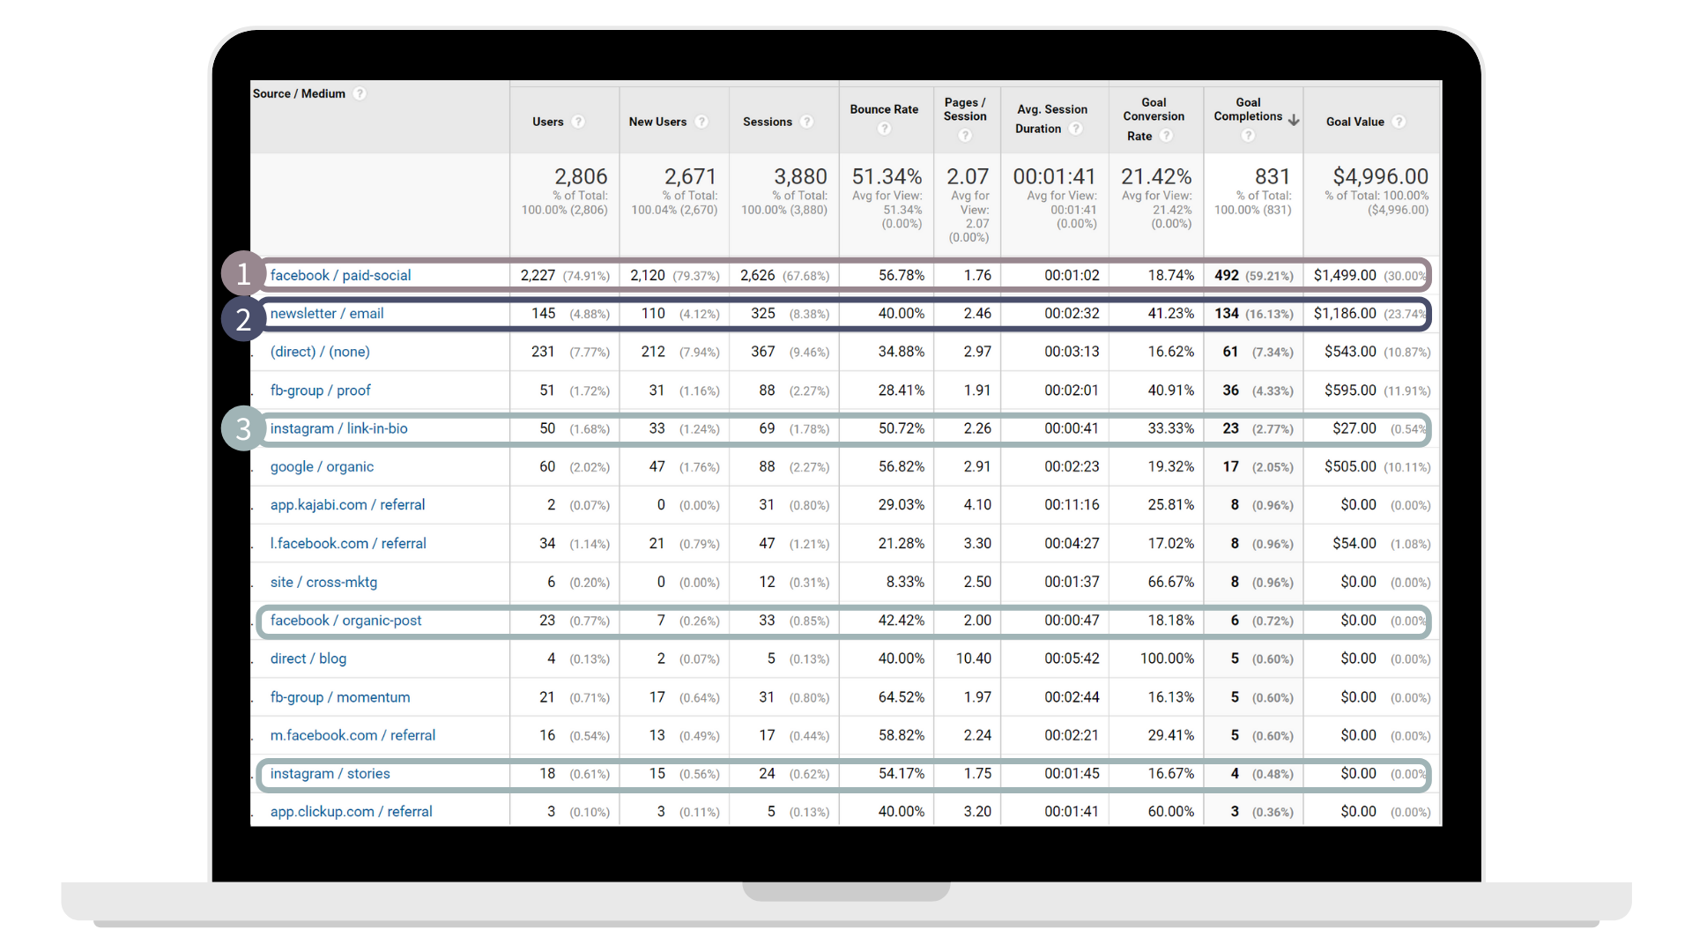Open the Users column help icon
Image resolution: width=1692 pixels, height=952 pixels.
pyautogui.click(x=578, y=122)
